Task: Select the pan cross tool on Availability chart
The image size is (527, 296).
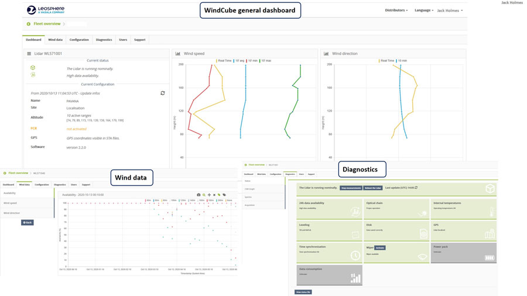Action: point(209,195)
